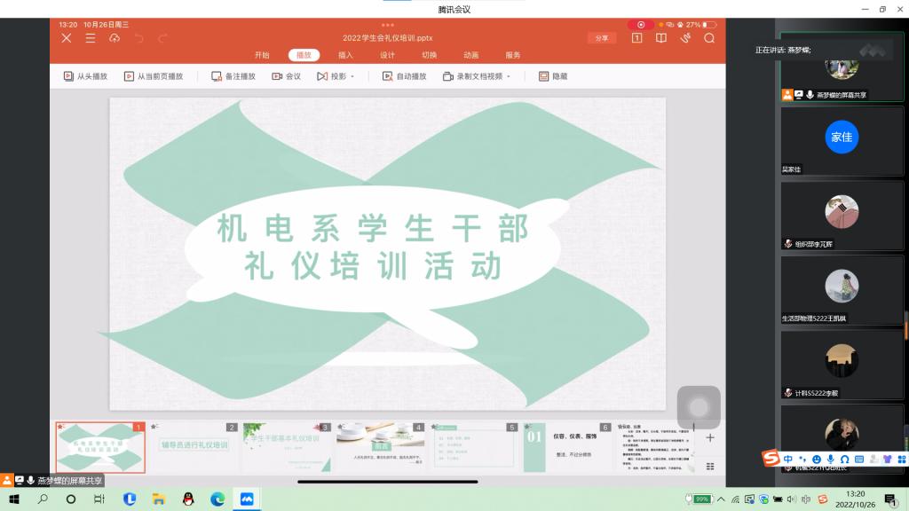This screenshot has width=909, height=511.
Task: Expand the 投影 dropdown arrow
Action: point(353,77)
